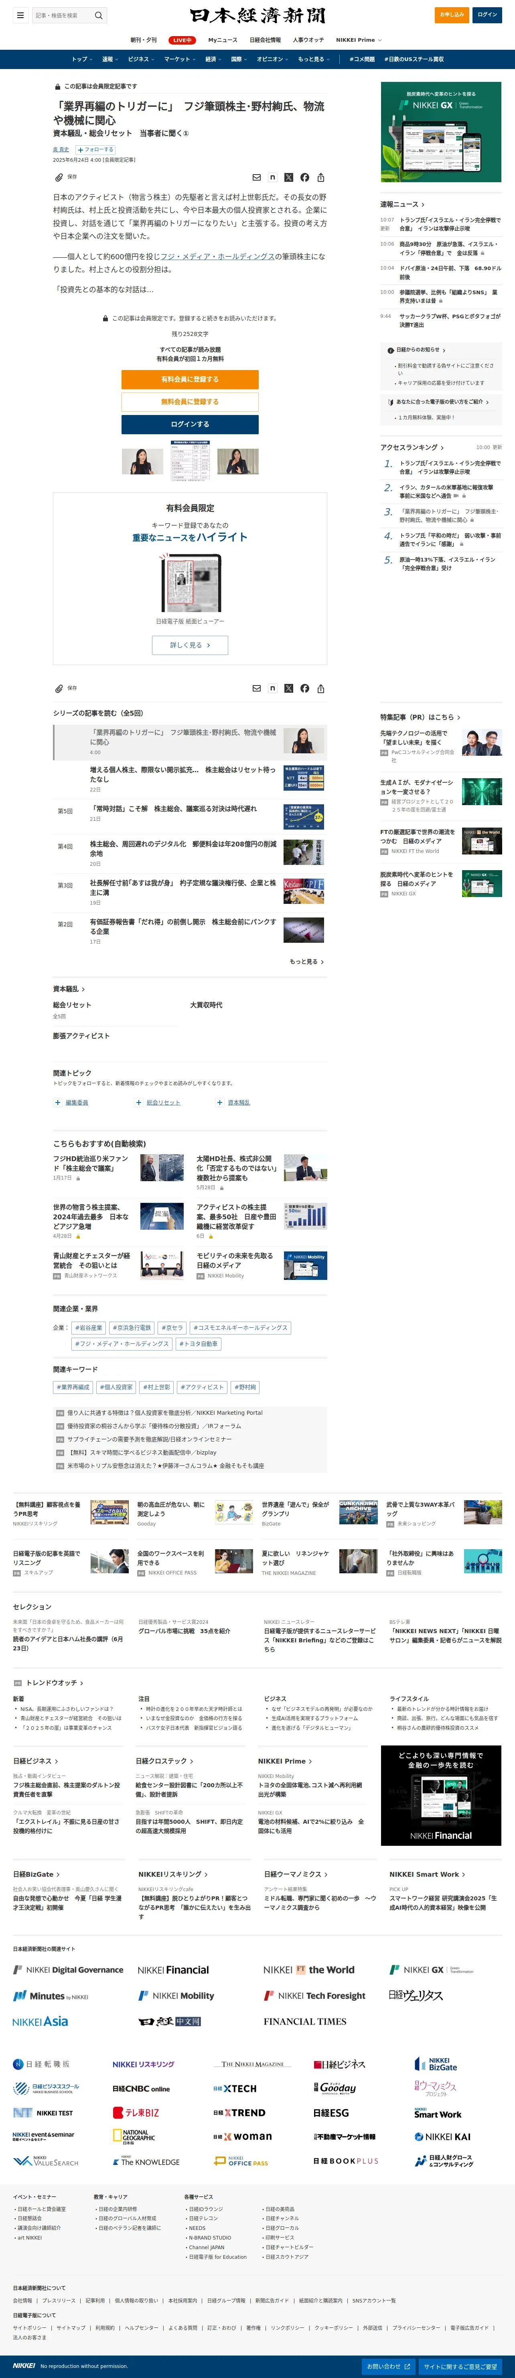
Task: Open the NIKKEI Financial footer logo
Action: (x=174, y=1970)
